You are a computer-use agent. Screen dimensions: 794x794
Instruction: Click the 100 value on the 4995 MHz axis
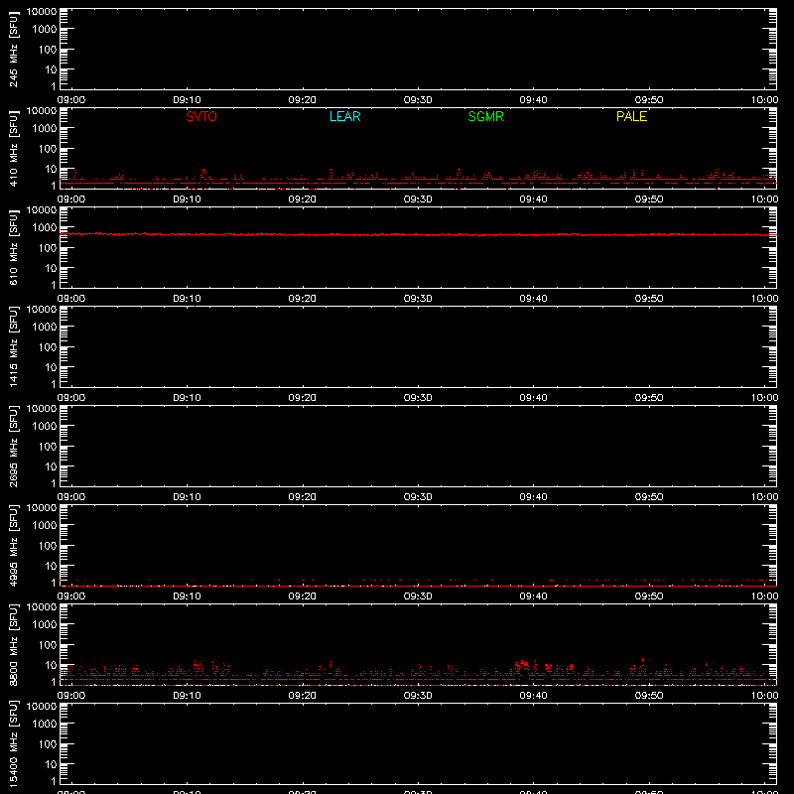click(48, 546)
